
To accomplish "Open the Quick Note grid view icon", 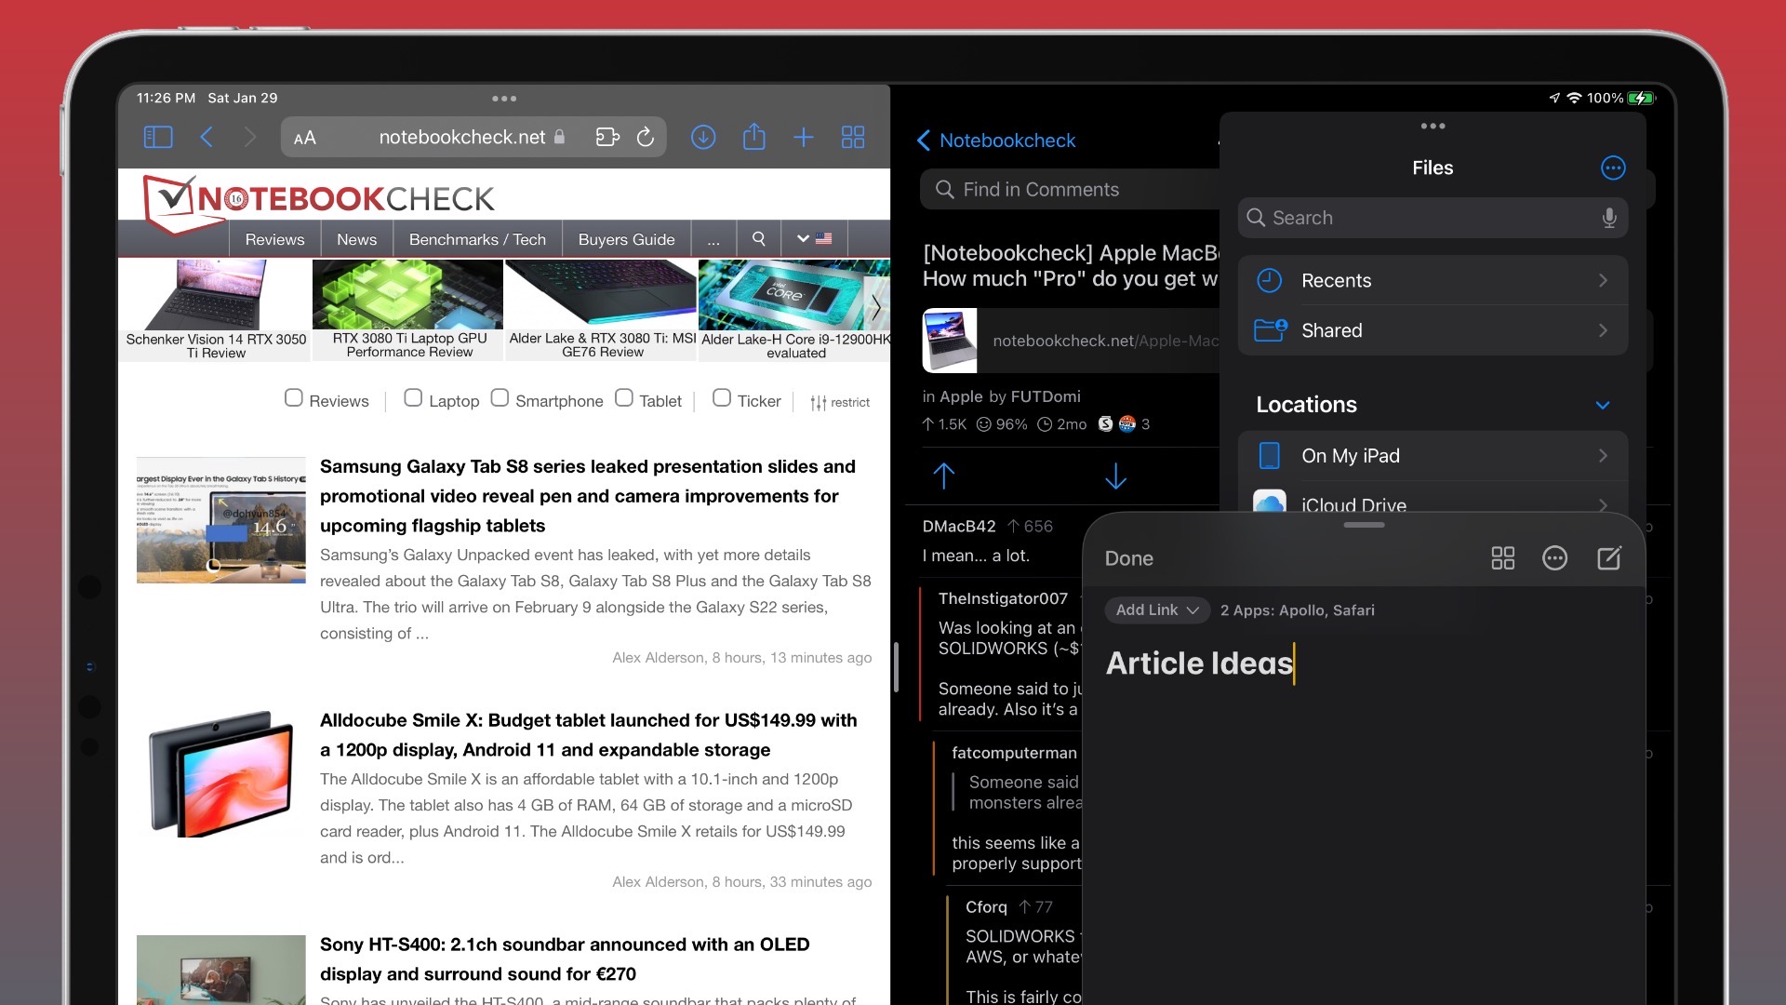I will coord(1502,558).
